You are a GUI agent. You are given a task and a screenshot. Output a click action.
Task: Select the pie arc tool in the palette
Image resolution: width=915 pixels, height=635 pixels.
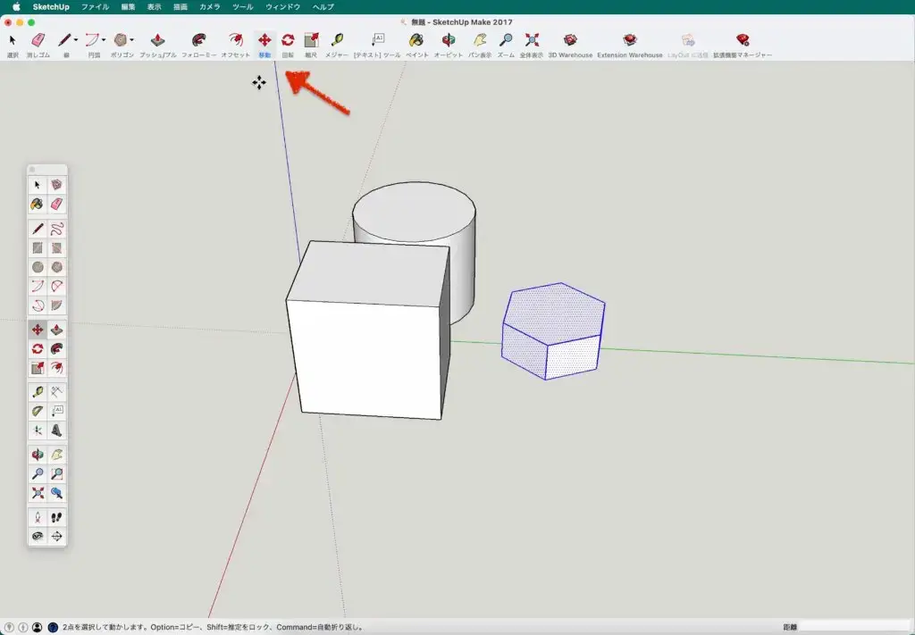coord(56,305)
